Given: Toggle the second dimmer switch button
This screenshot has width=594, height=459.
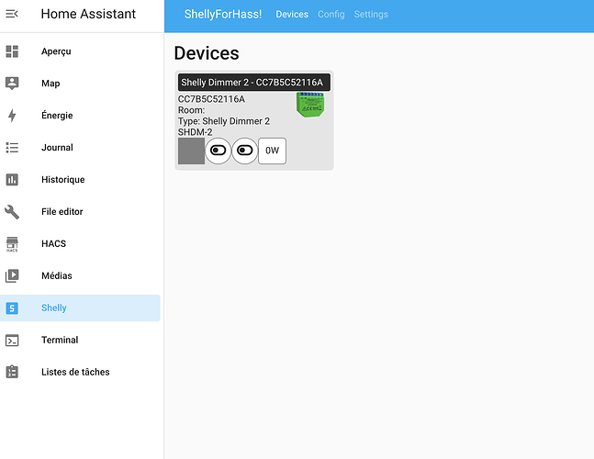Looking at the screenshot, I should click(245, 151).
